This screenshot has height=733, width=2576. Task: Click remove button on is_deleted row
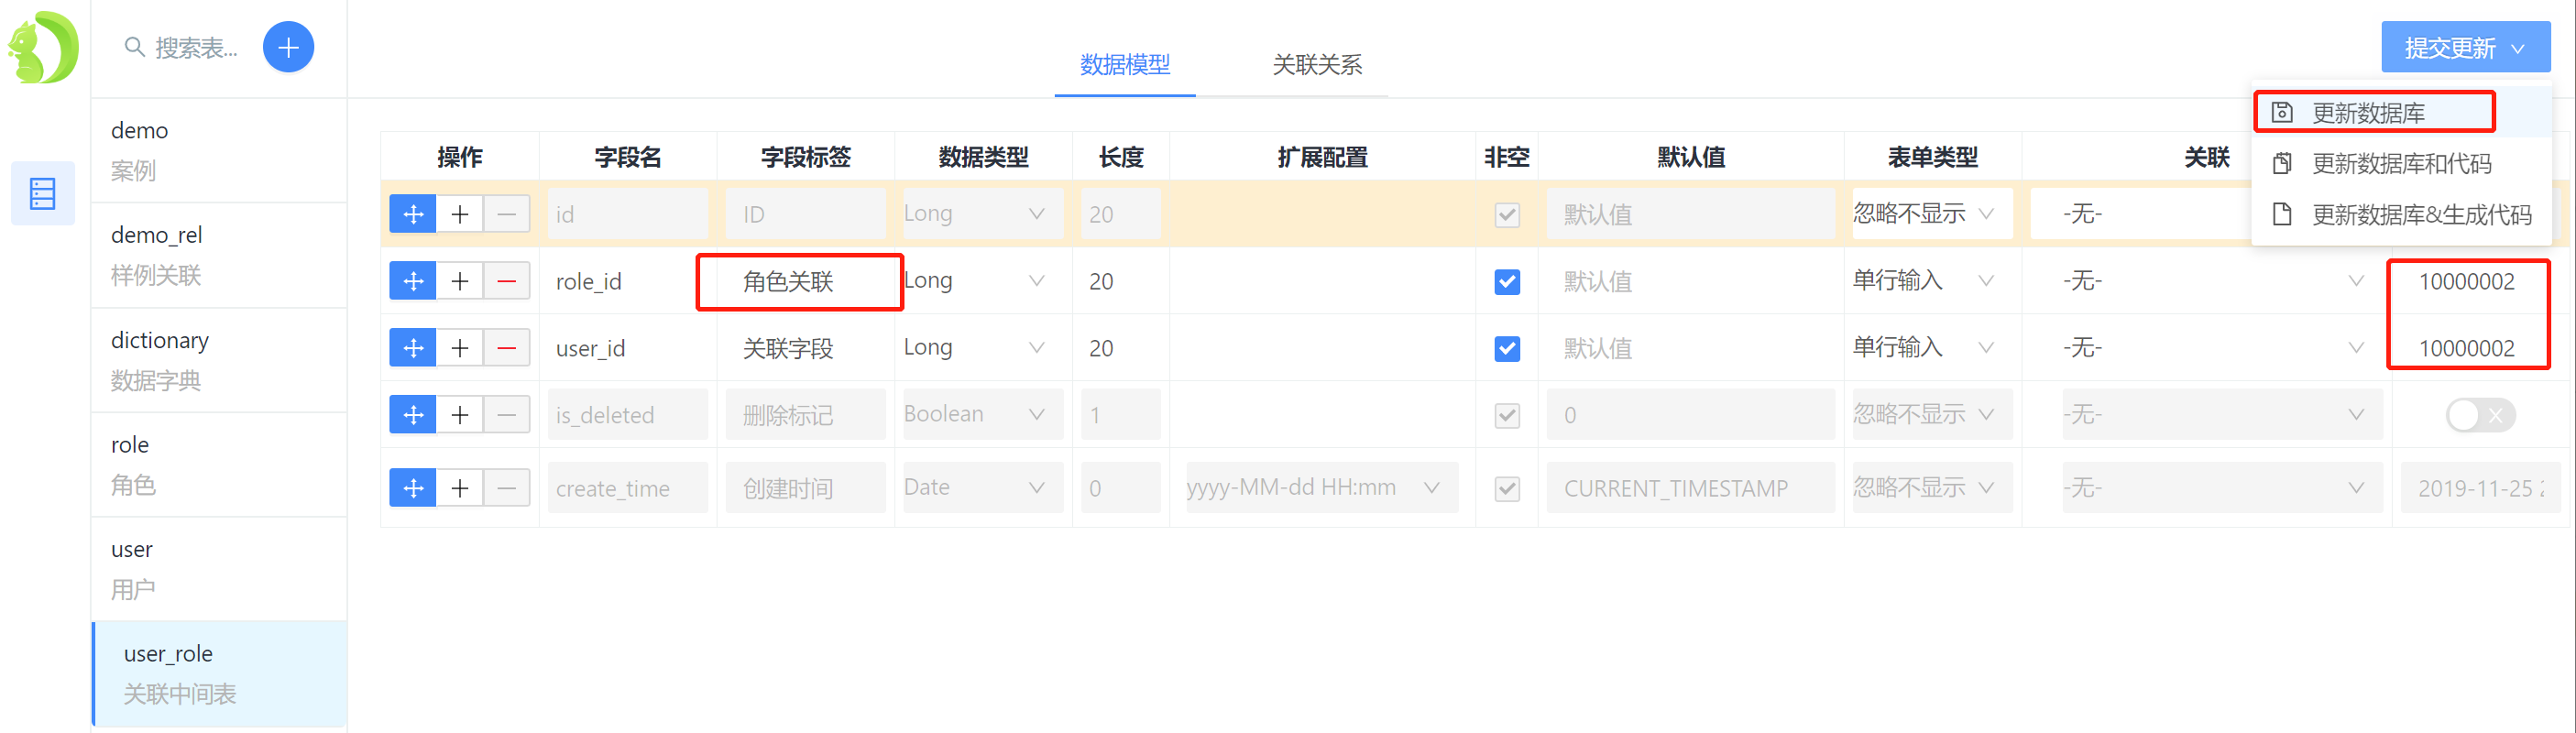(x=507, y=415)
